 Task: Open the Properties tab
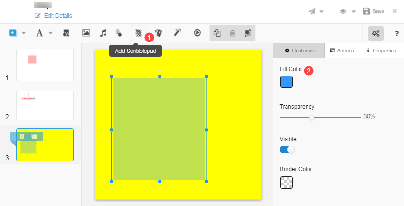(x=381, y=51)
